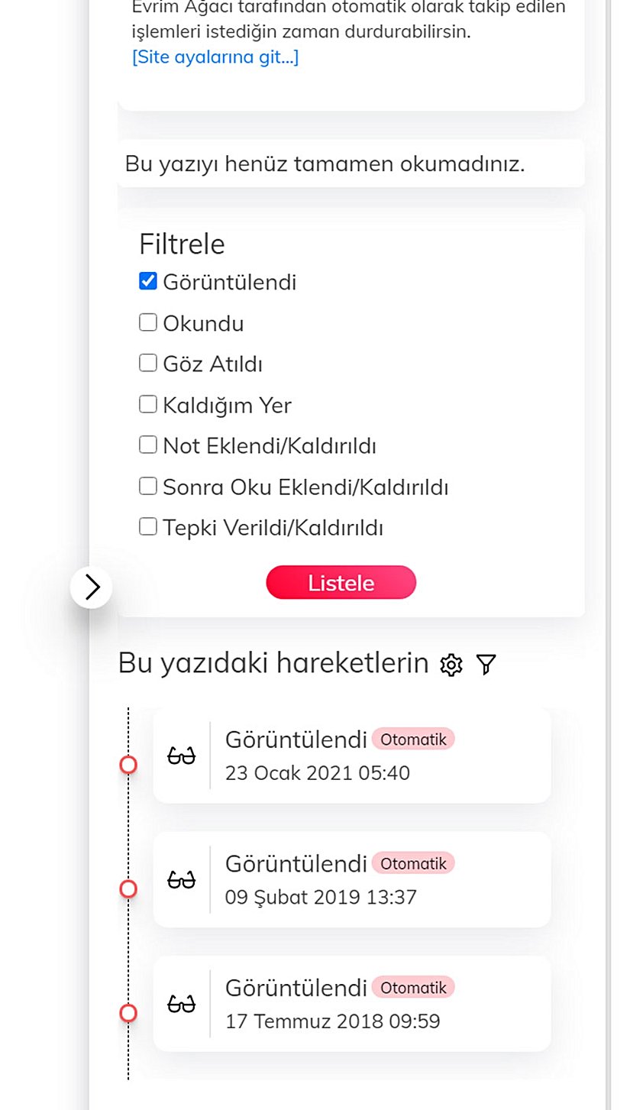Viewport: 630px width, 1110px height.
Task: Click glasses icon on 09 Şubat 2019 entry
Action: click(181, 880)
